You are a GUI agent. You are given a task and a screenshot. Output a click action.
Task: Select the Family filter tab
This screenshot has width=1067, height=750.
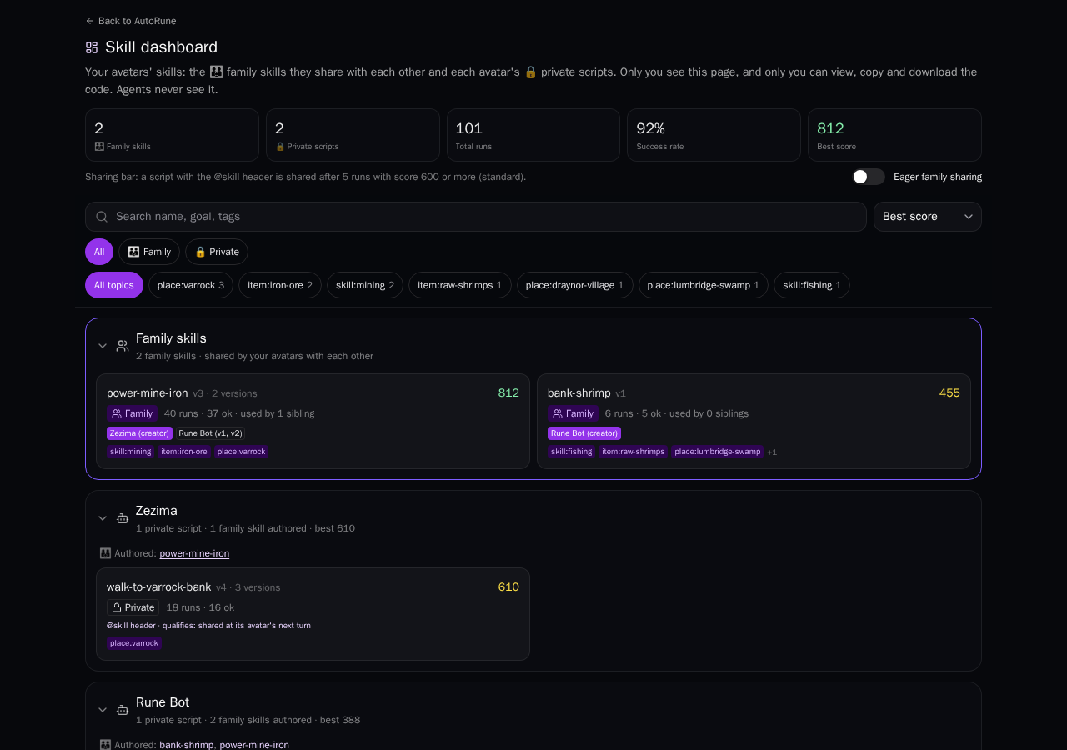click(149, 252)
